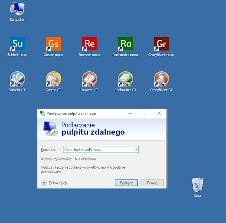Open the Komputer address dropdown arrow
The width and height of the screenshot is (226, 223).
coord(136,149)
